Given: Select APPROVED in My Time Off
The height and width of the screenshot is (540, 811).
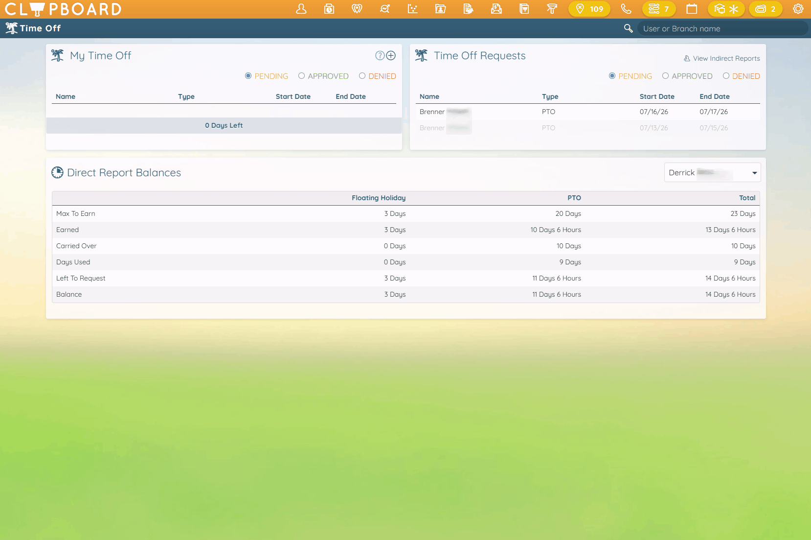Looking at the screenshot, I should [323, 76].
